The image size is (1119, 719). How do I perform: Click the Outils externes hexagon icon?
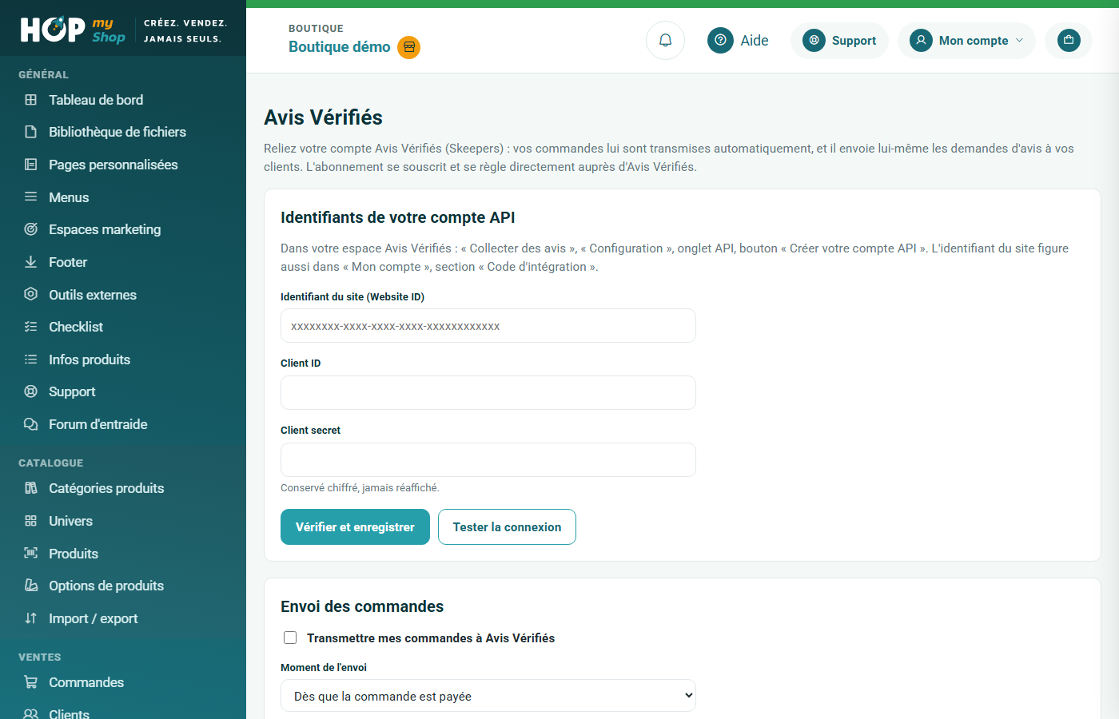31,294
